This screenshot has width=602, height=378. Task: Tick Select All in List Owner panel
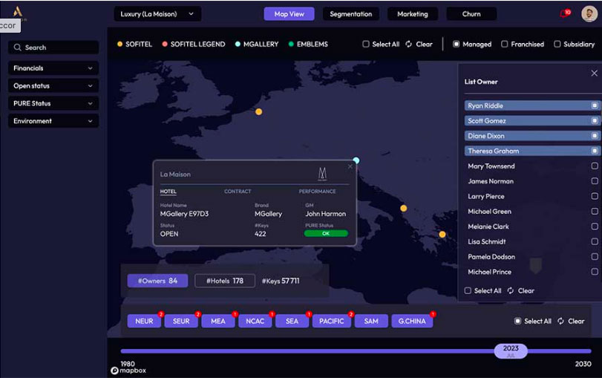pos(468,290)
